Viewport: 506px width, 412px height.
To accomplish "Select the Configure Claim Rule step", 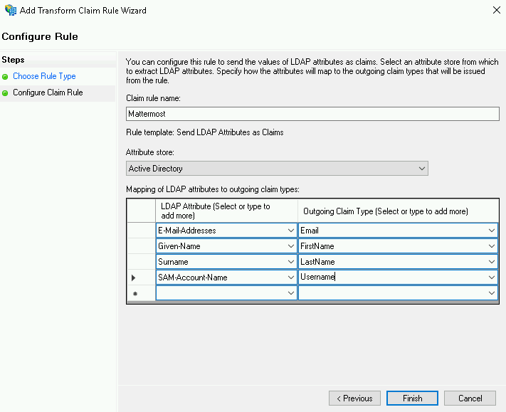I will [48, 93].
